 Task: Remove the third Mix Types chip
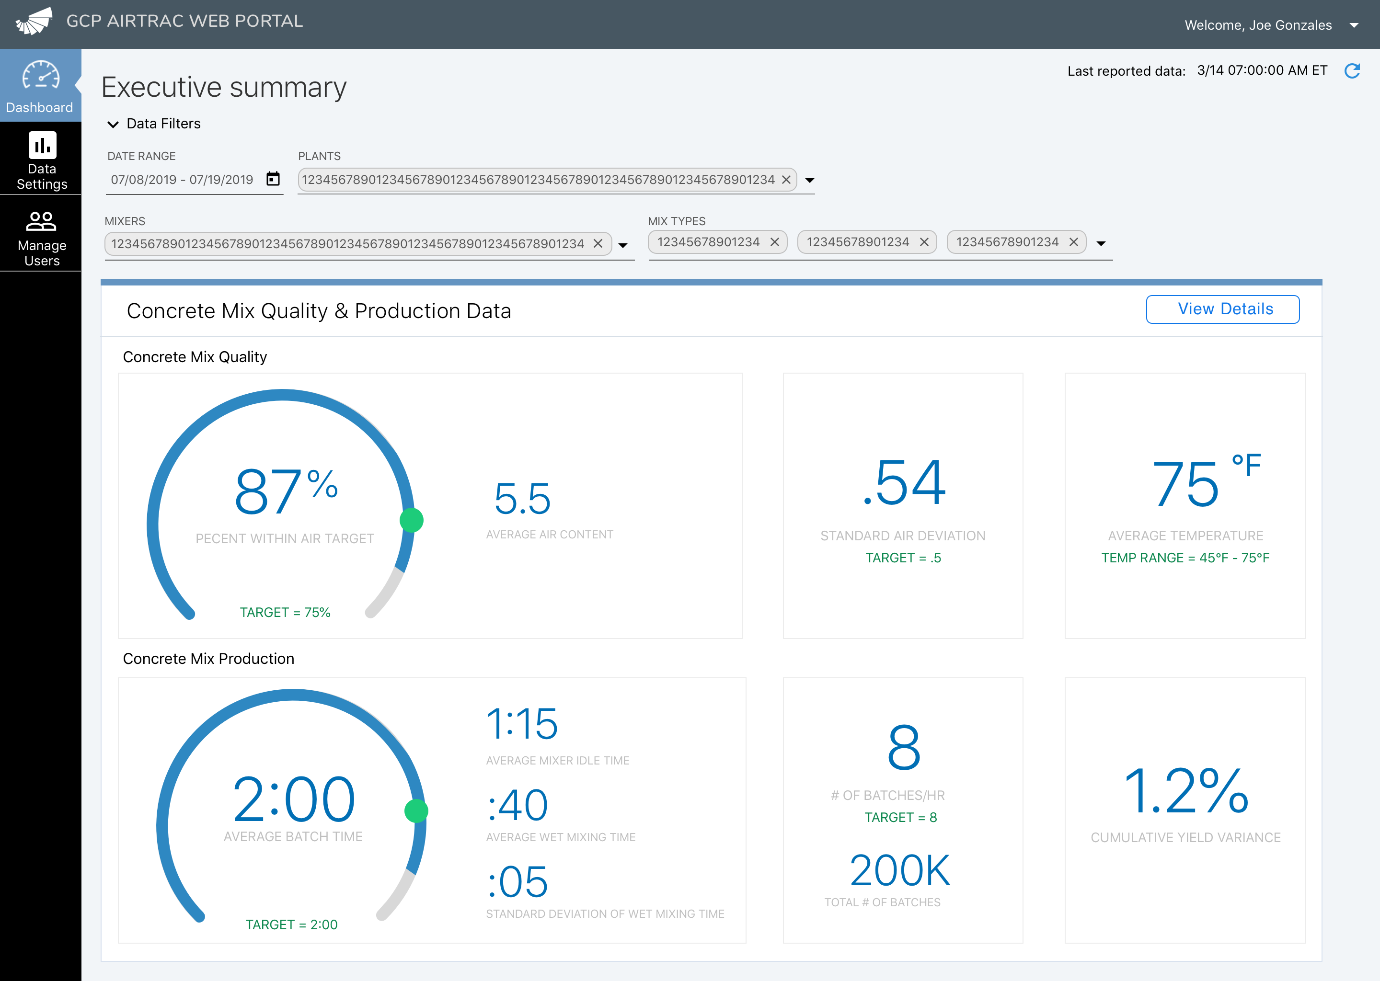[1074, 242]
